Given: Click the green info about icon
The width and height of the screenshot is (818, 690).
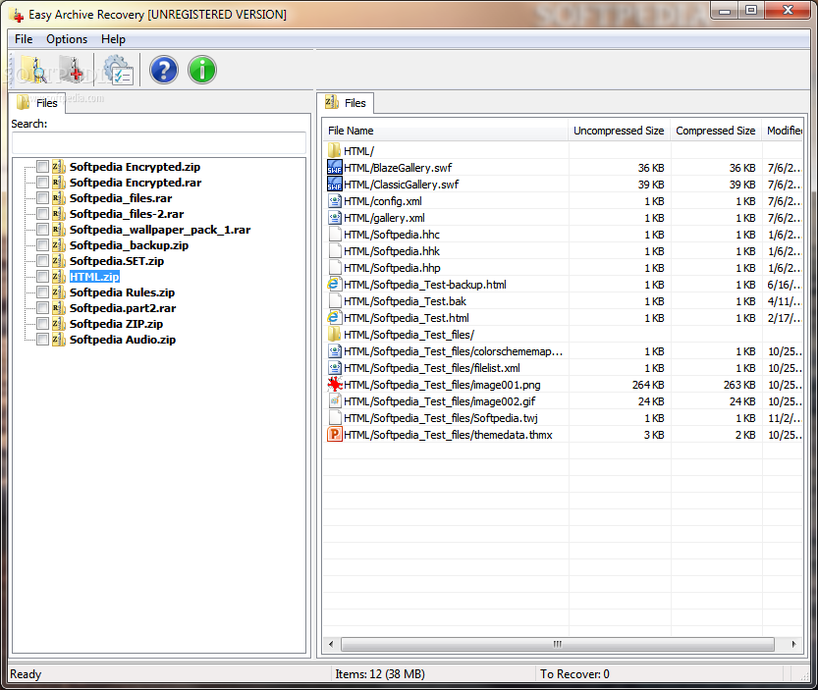Looking at the screenshot, I should [202, 71].
